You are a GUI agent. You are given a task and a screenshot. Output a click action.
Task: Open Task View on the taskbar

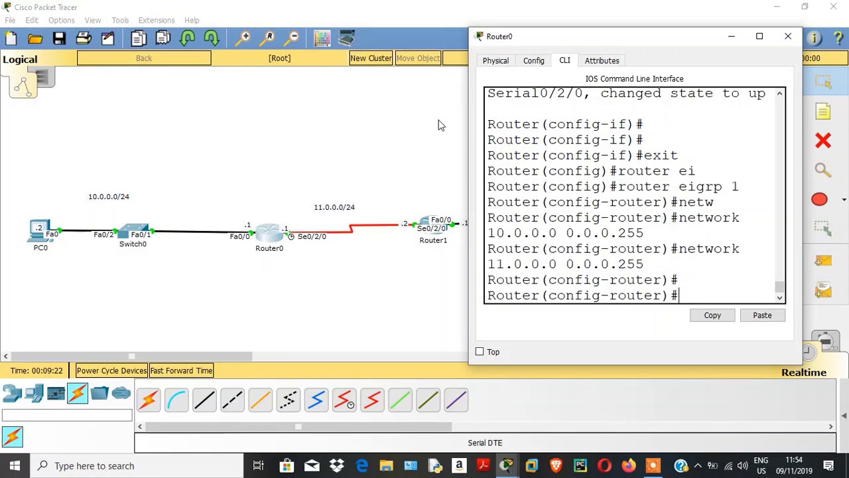pyautogui.click(x=258, y=465)
